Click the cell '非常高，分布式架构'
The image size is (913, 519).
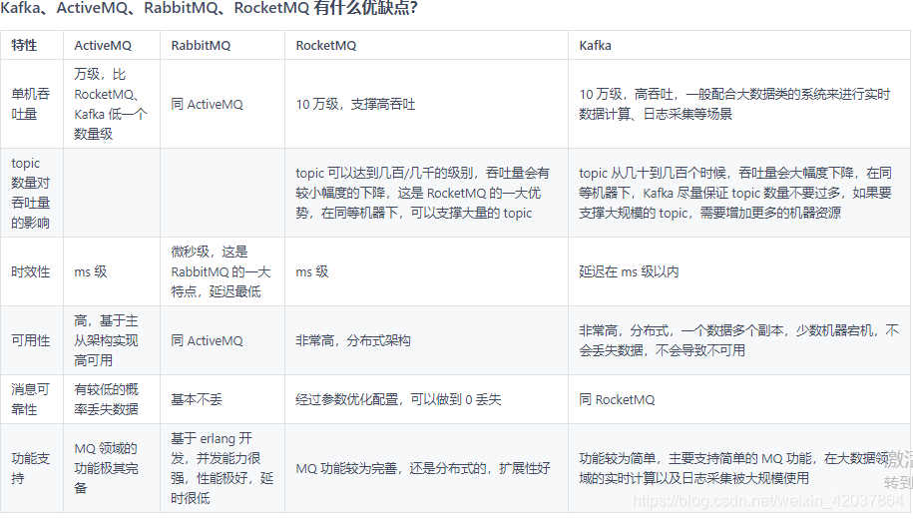(x=426, y=340)
